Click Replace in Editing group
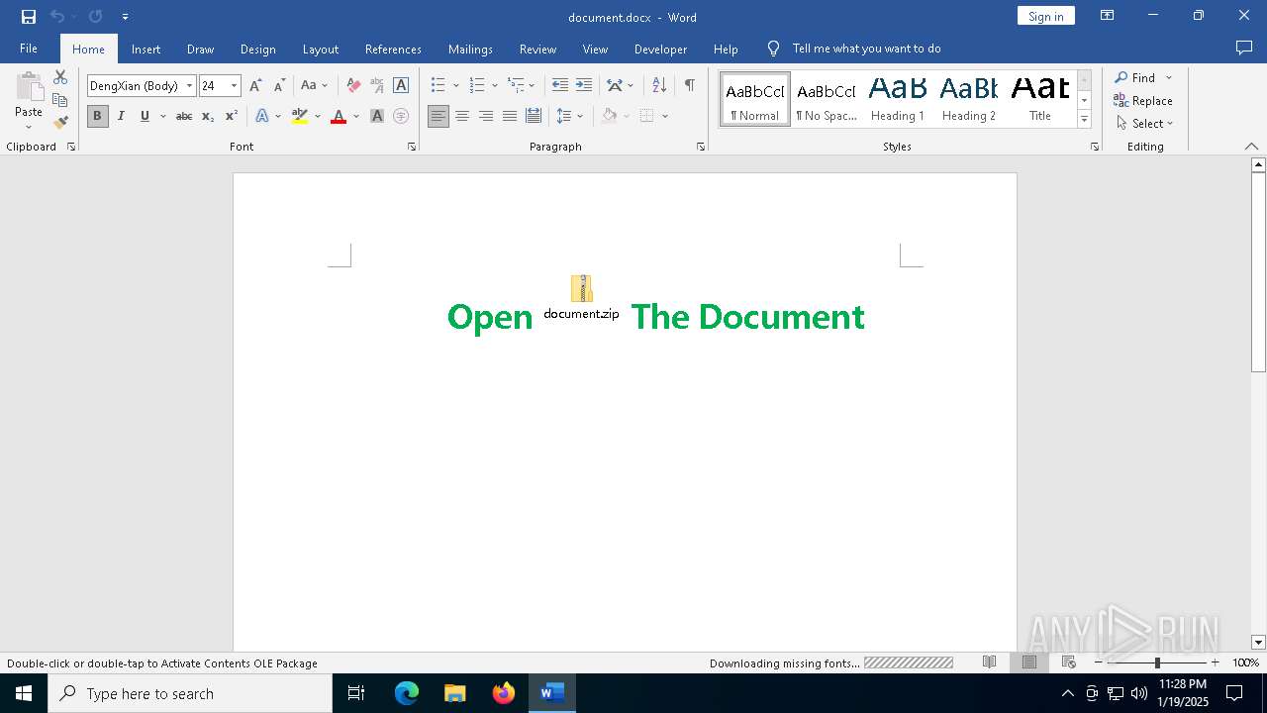Viewport: 1267px width, 713px height. point(1143,100)
